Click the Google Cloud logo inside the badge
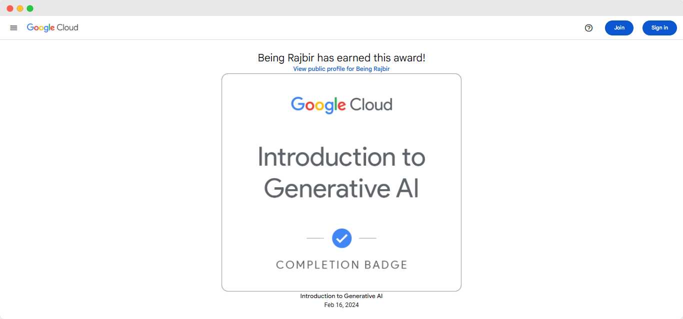This screenshot has height=319, width=683. pos(341,104)
